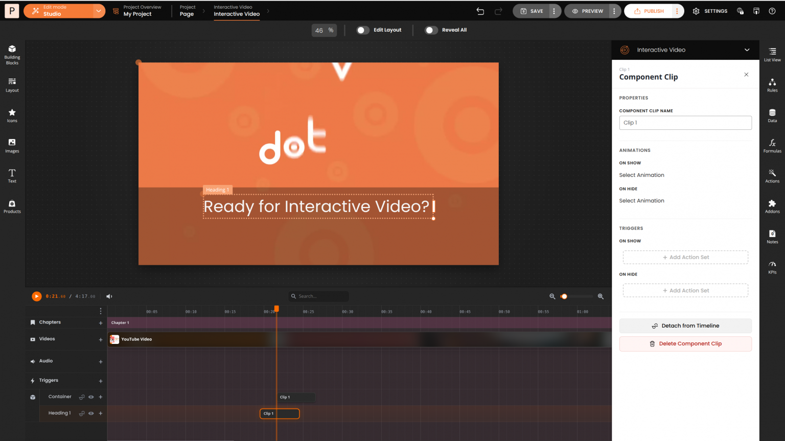Open the Notes panel
Image resolution: width=785 pixels, height=441 pixels.
[x=772, y=237]
